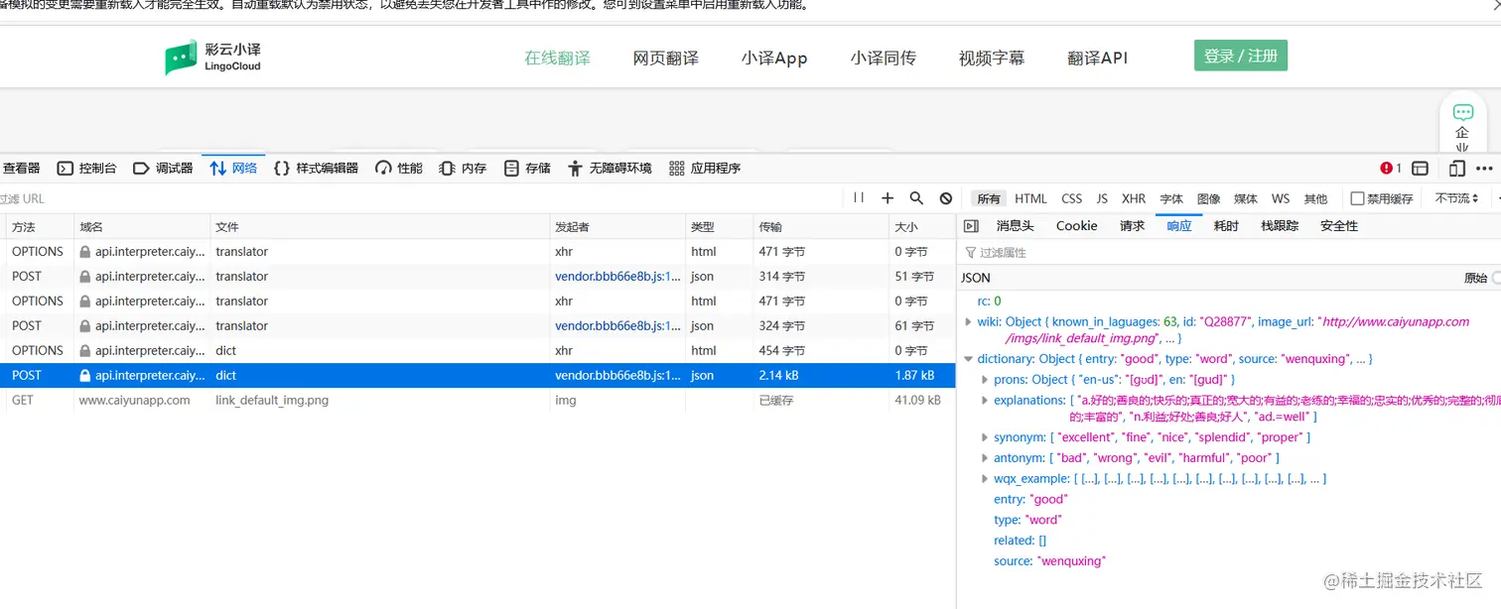Filter requests by CSS type
1501x609 pixels.
(1071, 198)
